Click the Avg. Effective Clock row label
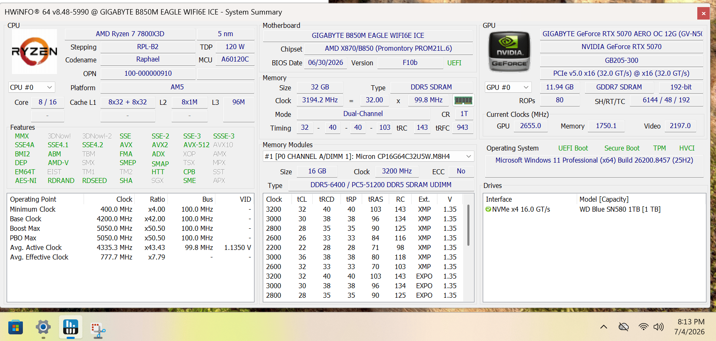Image resolution: width=716 pixels, height=341 pixels. tap(39, 257)
